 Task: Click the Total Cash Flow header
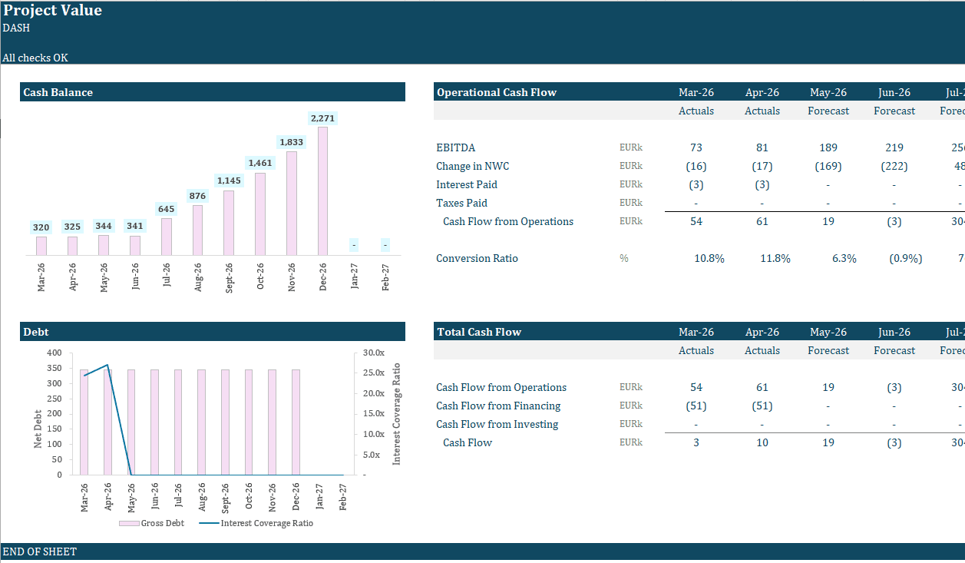coord(478,331)
